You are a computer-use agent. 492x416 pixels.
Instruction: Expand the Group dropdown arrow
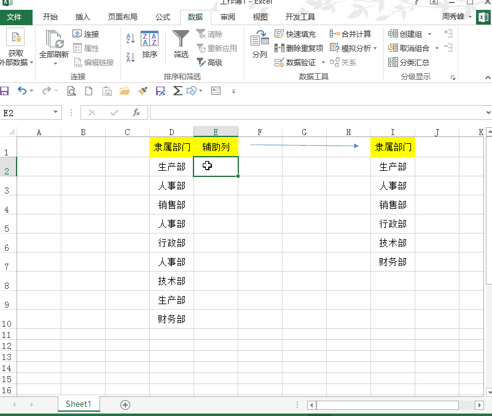tap(429, 34)
